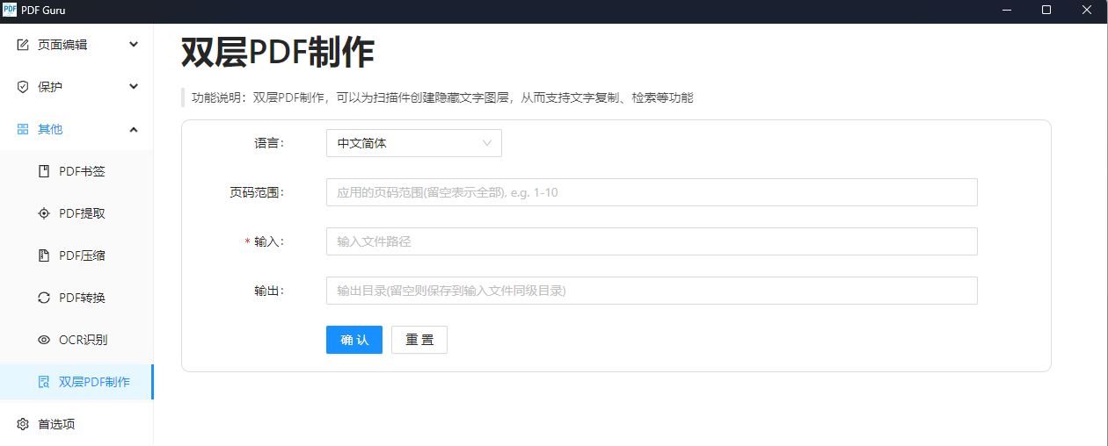Viewport: 1108px width, 446px height.
Task: Focus the 输出 directory field
Action: (x=652, y=291)
